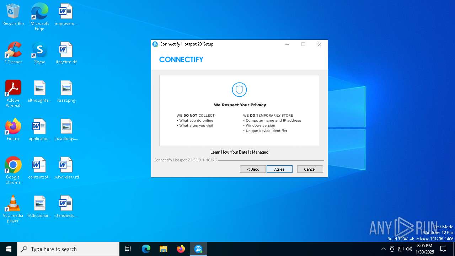
Task: Select the standwatc... Word document
Action: tap(66, 207)
